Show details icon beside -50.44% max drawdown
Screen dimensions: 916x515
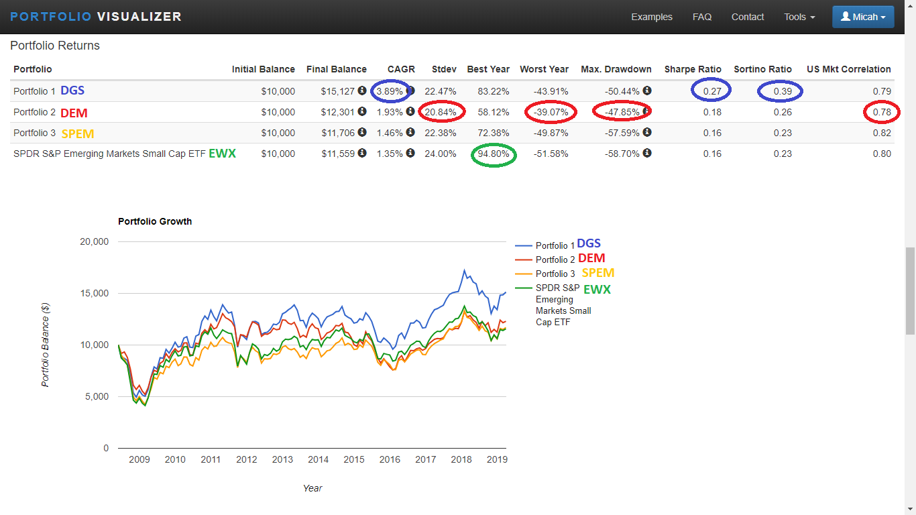point(647,91)
